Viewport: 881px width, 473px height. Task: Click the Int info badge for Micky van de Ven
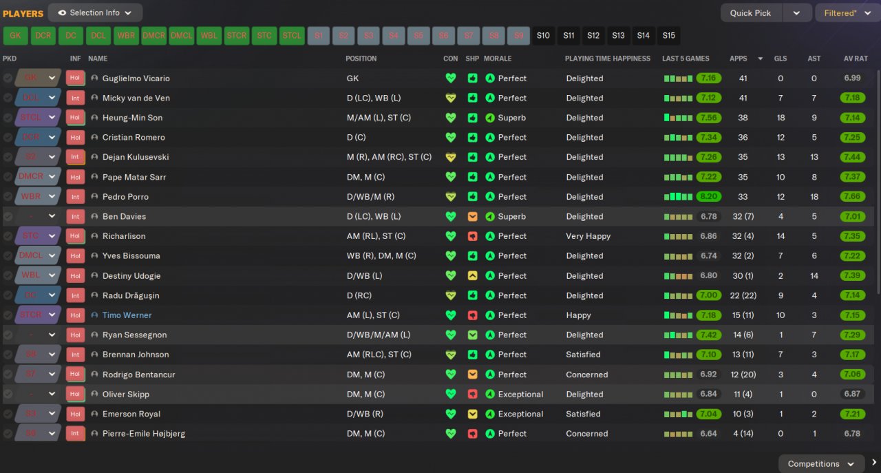pos(75,98)
